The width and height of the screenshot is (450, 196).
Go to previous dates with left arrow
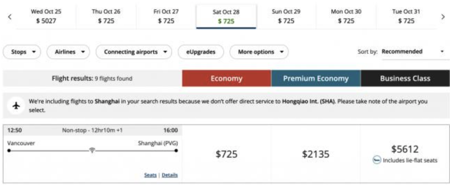(x=10, y=17)
